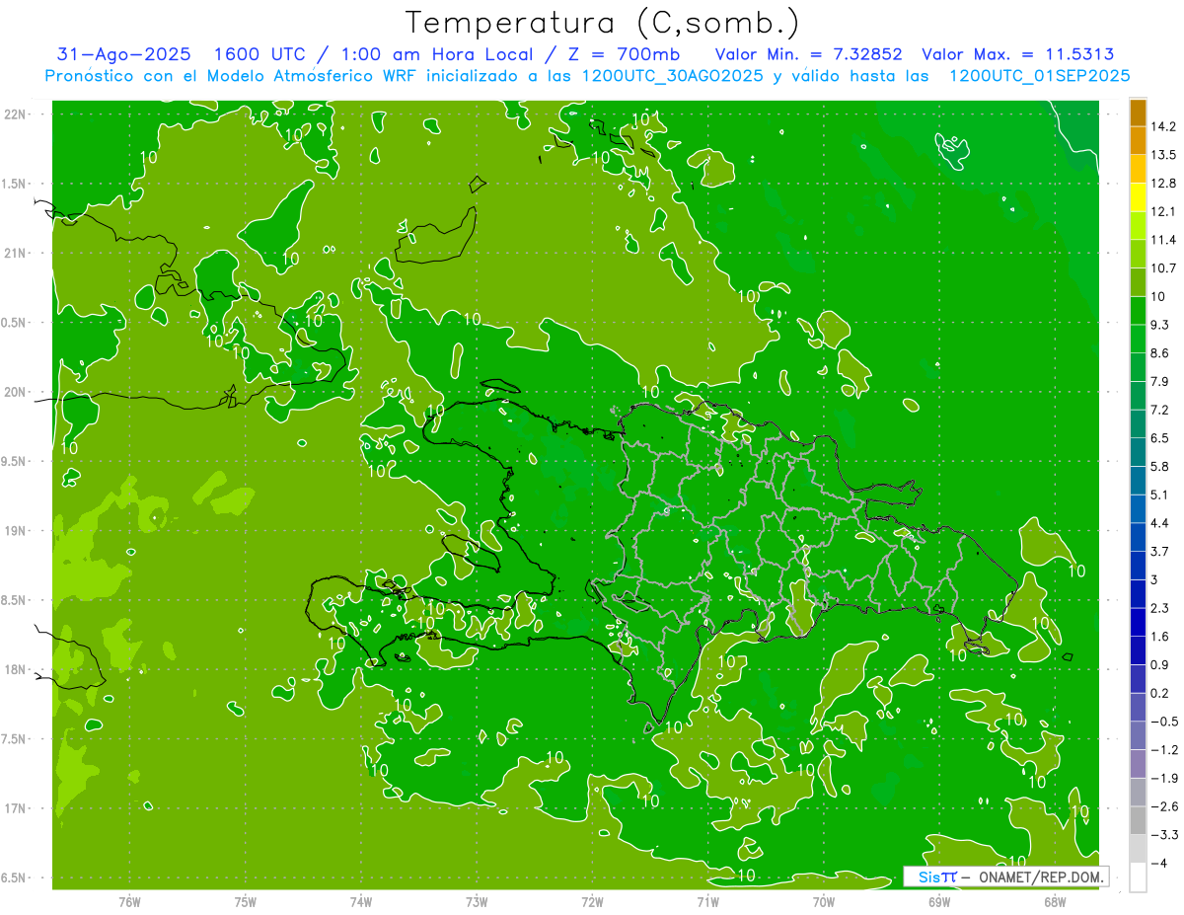Click the "3.7" colorbar label
This screenshot has width=1184, height=915.
click(x=1159, y=552)
